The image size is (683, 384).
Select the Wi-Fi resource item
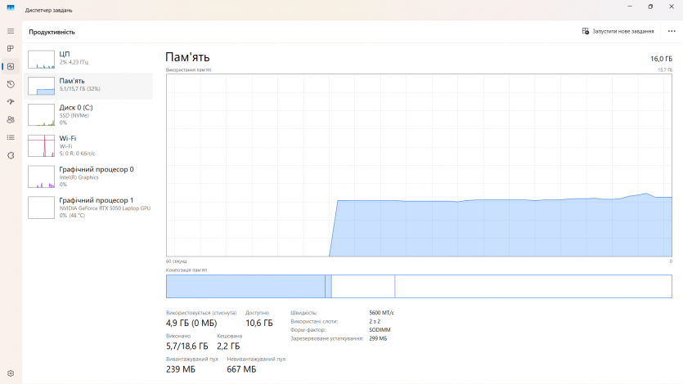point(88,145)
